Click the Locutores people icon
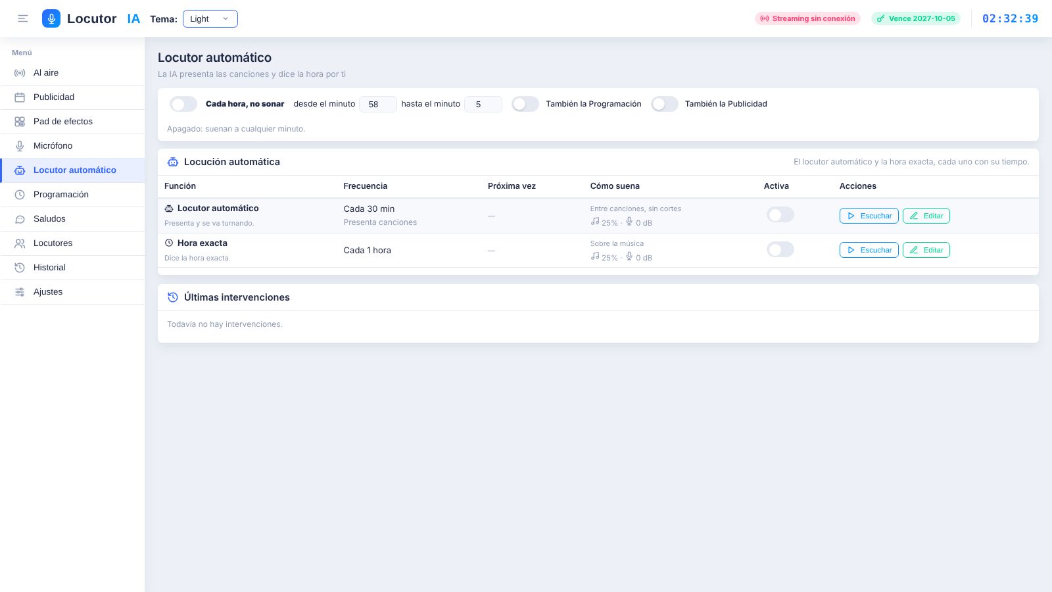Viewport: 1052px width, 592px height. click(20, 243)
